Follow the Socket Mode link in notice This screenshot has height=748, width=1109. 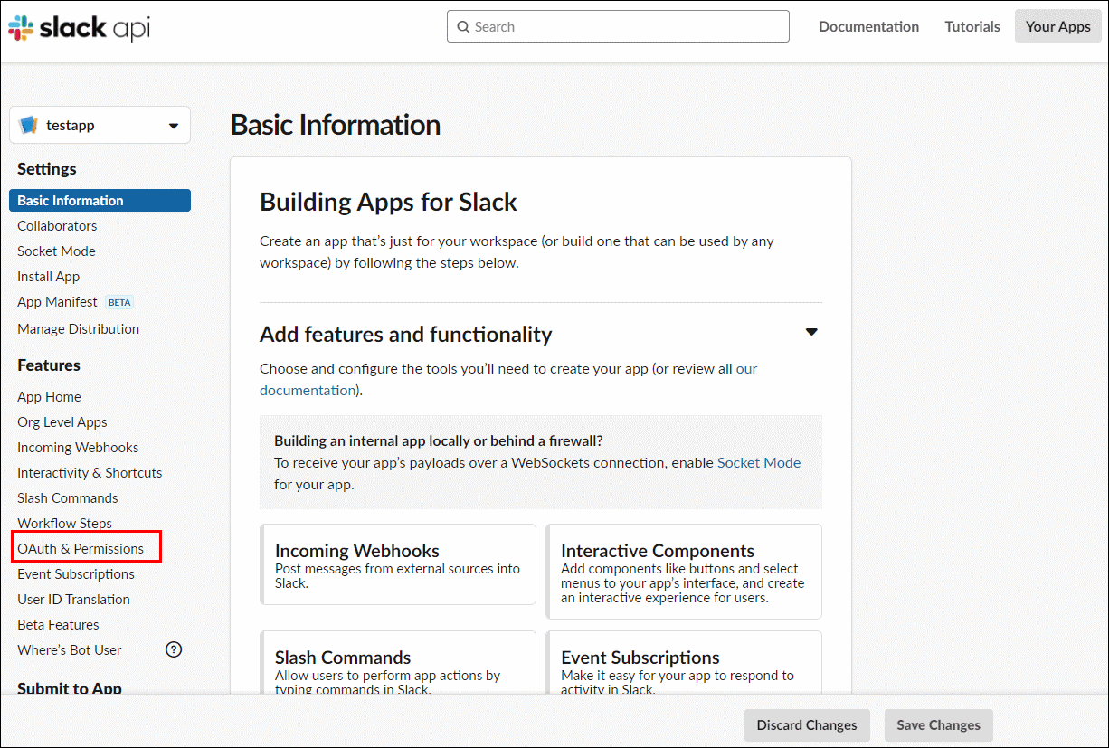759,462
